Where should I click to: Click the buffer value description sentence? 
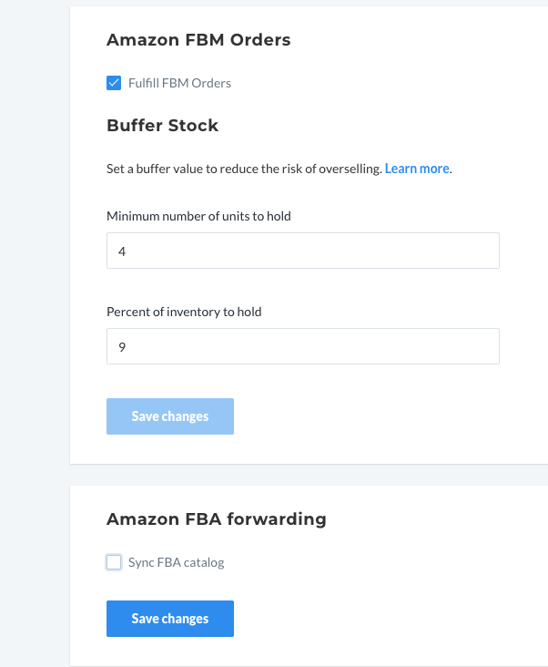click(x=243, y=169)
